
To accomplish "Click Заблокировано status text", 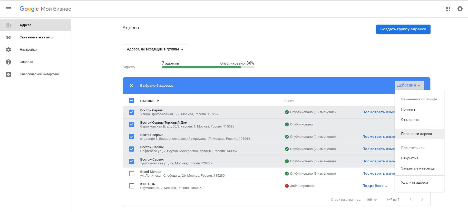I will (x=302, y=186).
